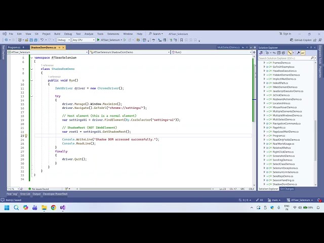Toggle nested view mode highlighted button

290,53
